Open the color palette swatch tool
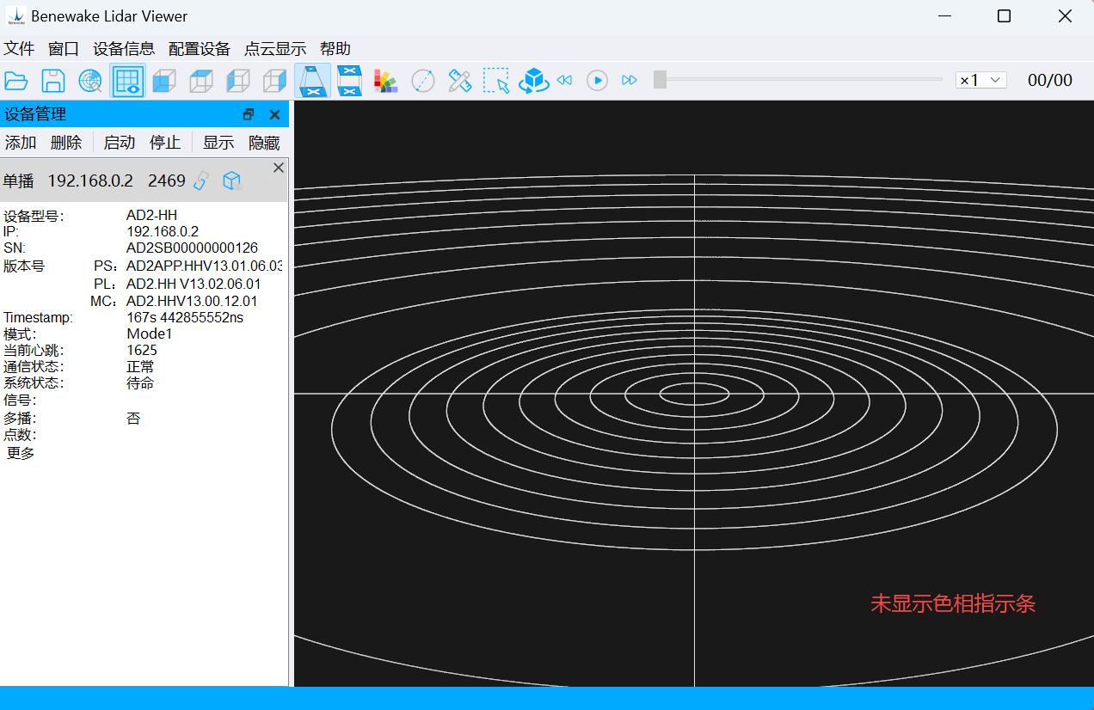The width and height of the screenshot is (1094, 710). click(x=386, y=81)
